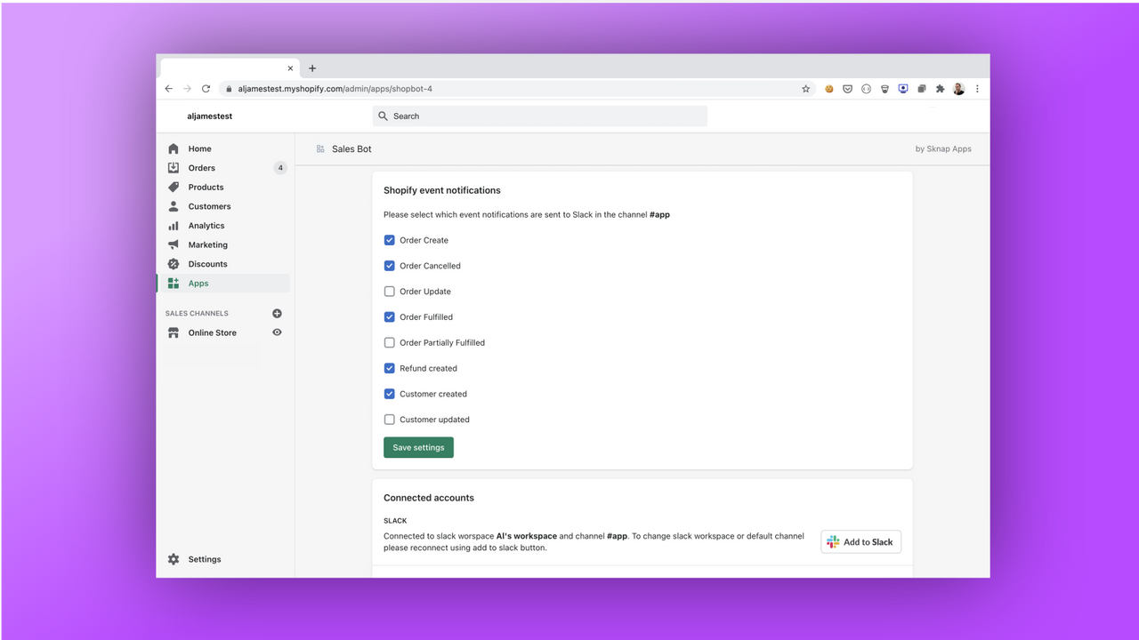This screenshot has width=1139, height=640.
Task: Enable the Customer updated checkbox
Action: pyautogui.click(x=389, y=419)
